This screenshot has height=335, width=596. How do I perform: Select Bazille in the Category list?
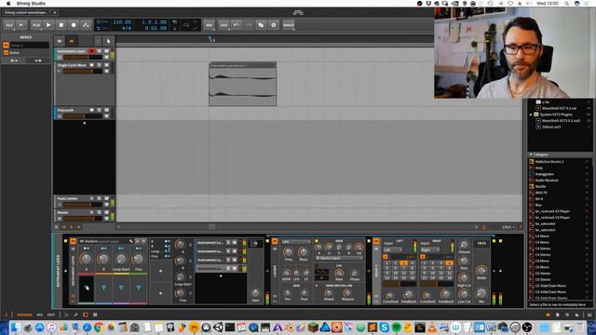pos(540,186)
